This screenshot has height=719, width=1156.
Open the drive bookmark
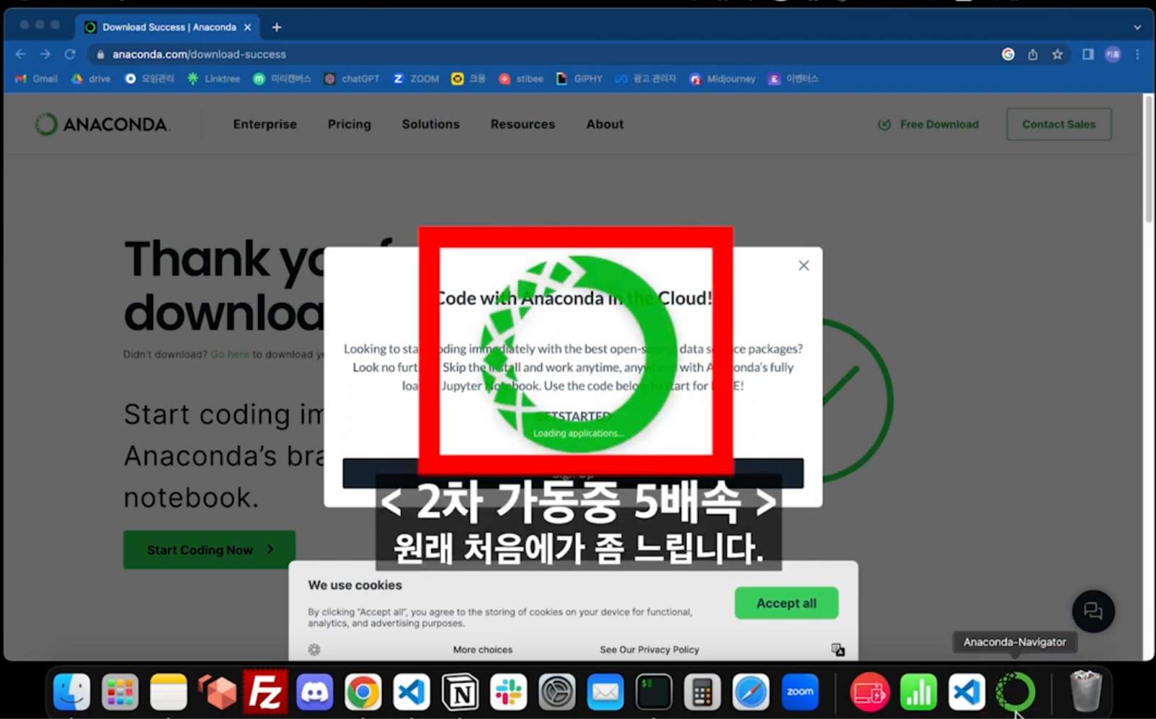[x=91, y=79]
